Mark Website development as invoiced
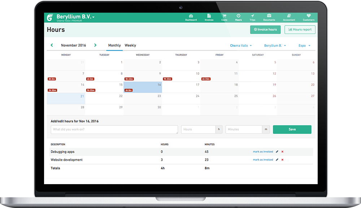 [263, 160]
